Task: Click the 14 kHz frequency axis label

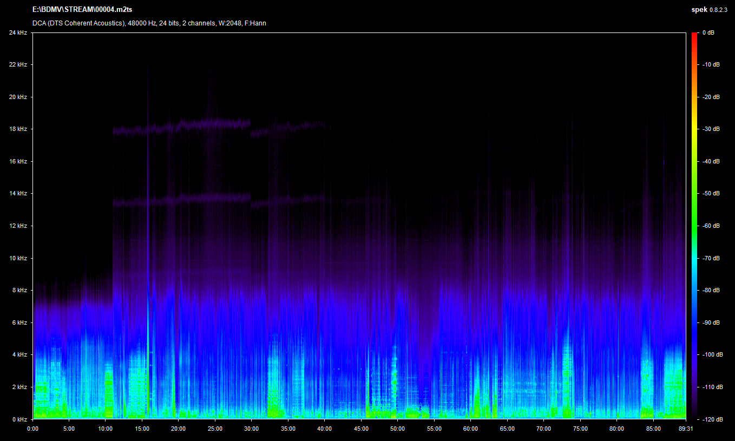Action: (17, 194)
